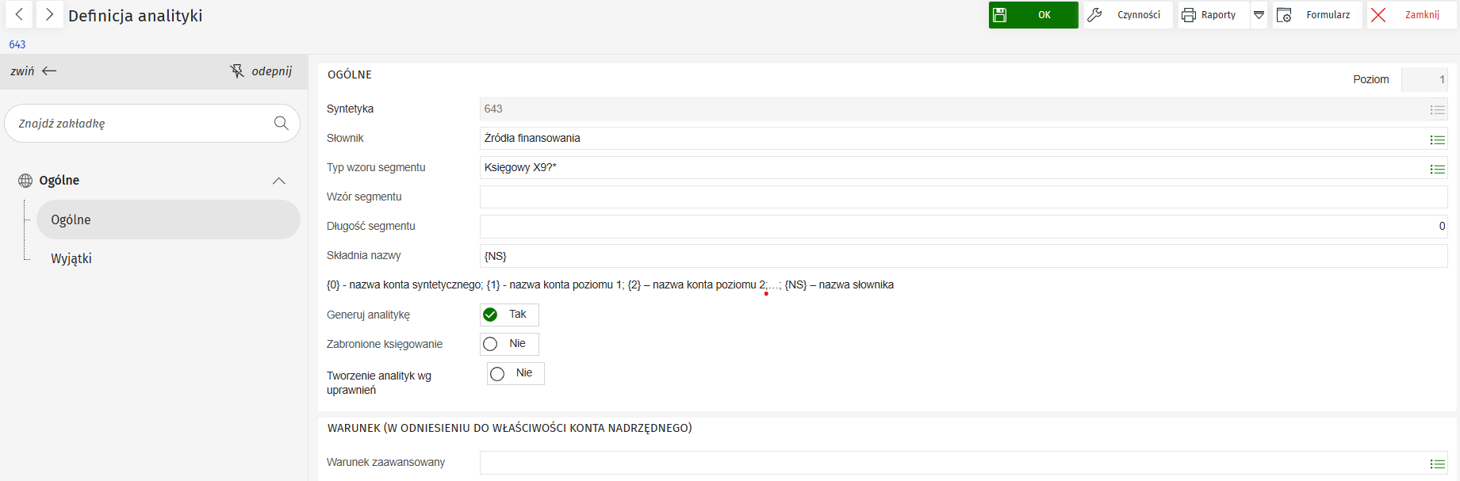Click the search magnifier in Znajdź zakładkę
Screen dimensions: 1460x481
281,124
